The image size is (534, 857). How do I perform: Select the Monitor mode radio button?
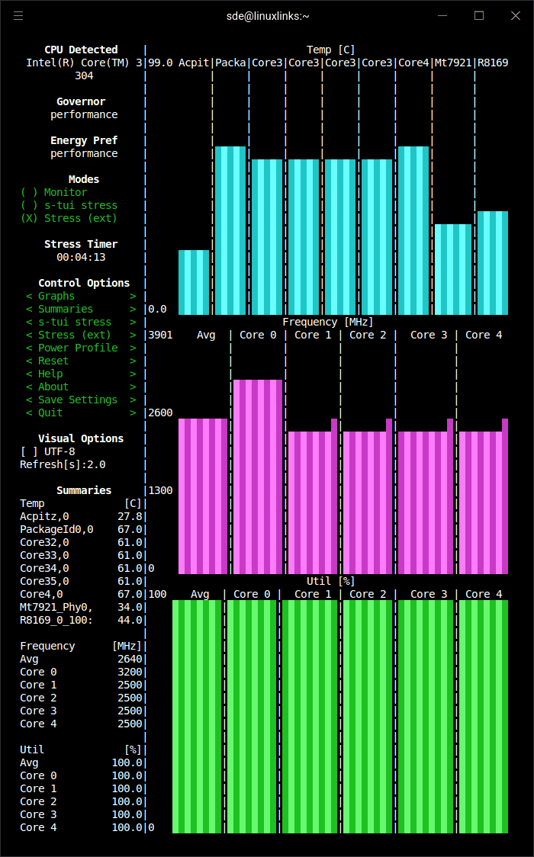[x=53, y=192]
